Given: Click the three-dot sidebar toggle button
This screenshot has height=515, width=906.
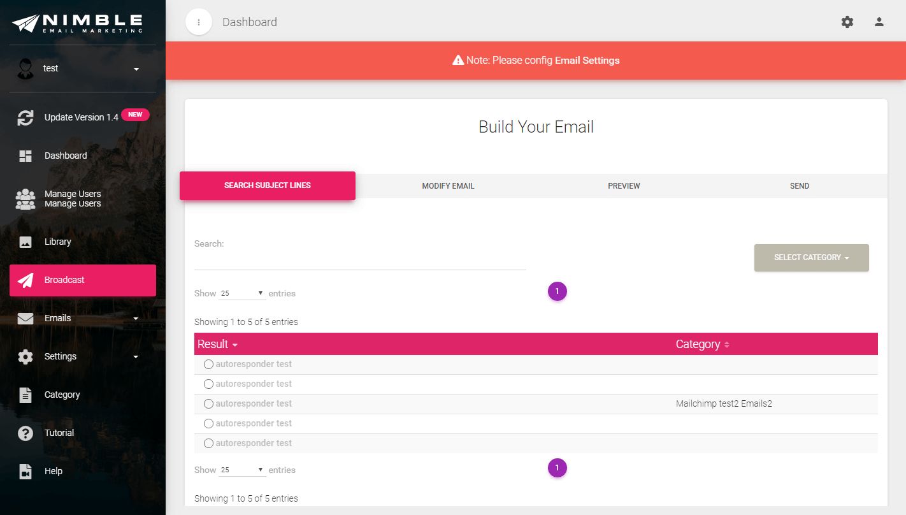Looking at the screenshot, I should pyautogui.click(x=199, y=22).
